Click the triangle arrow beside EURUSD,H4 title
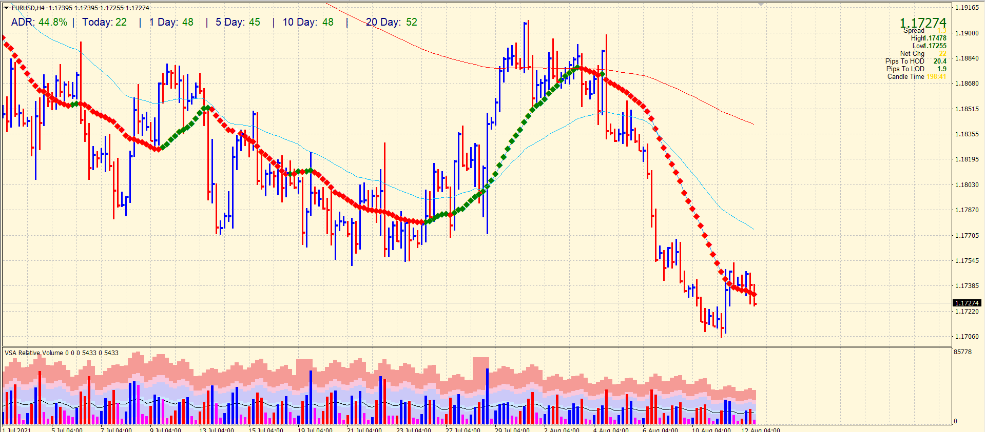This screenshot has height=432, width=985. [6, 8]
